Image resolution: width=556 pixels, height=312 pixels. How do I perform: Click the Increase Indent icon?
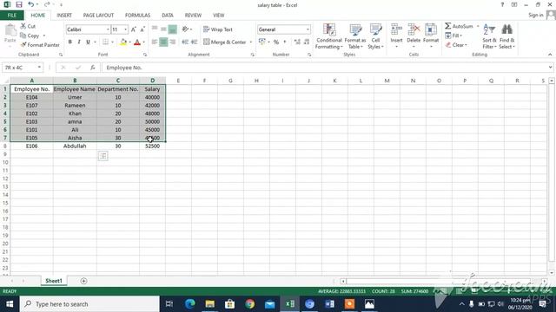[194, 42]
